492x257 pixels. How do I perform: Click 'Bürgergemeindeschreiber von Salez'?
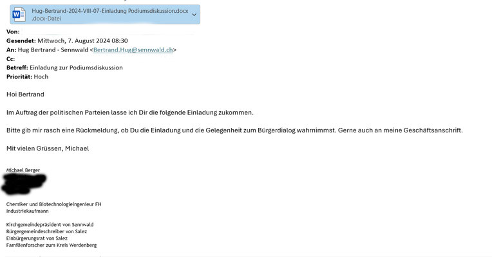[46, 231]
